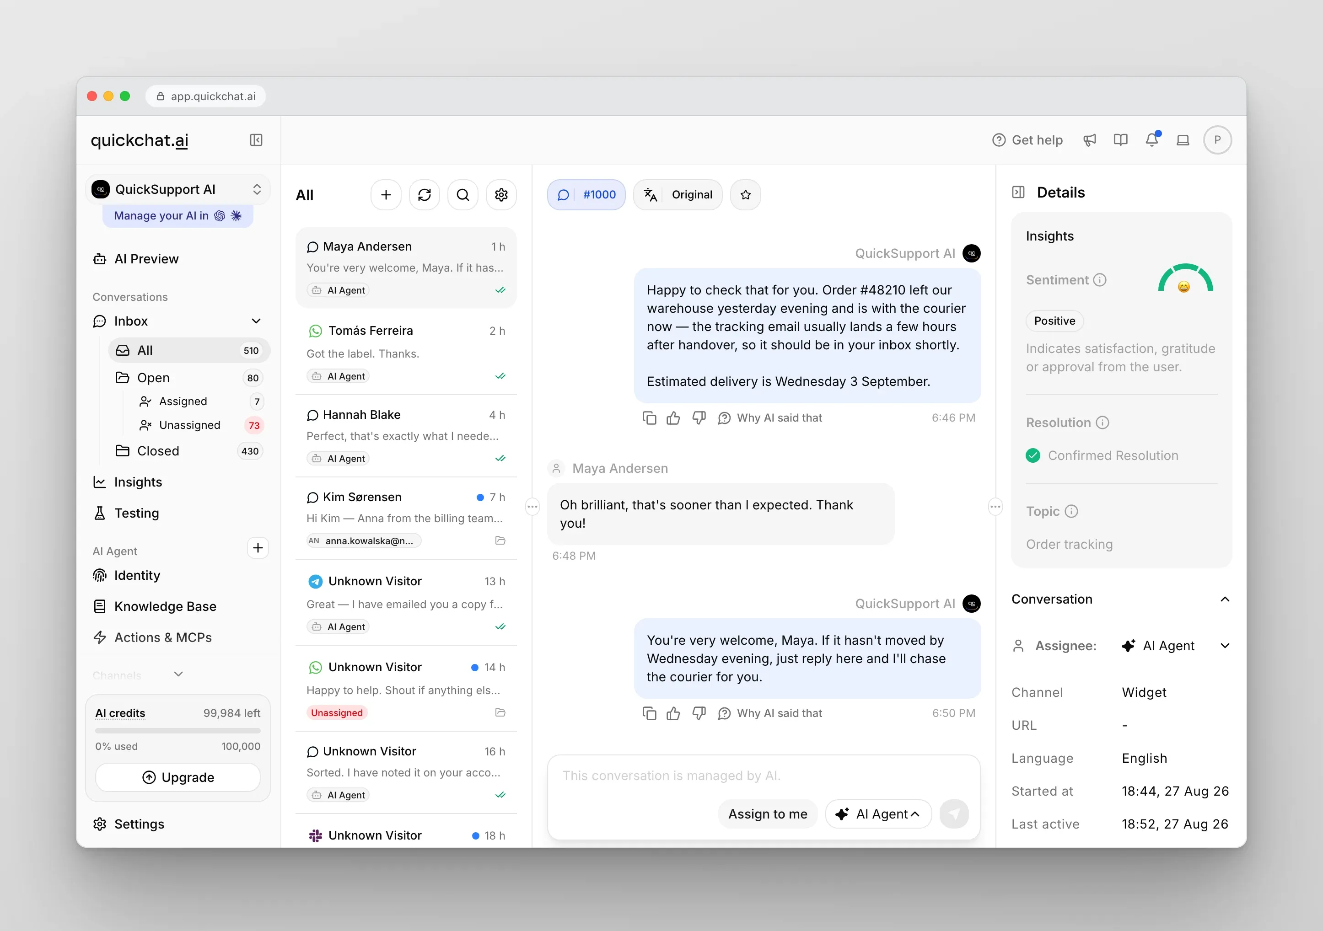Refresh the conversation list
The height and width of the screenshot is (931, 1323).
(x=424, y=195)
